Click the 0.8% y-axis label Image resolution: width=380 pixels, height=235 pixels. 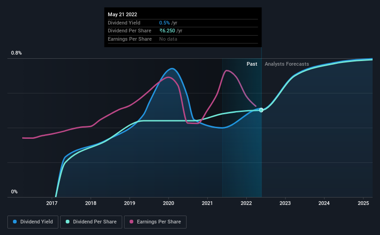pos(17,53)
